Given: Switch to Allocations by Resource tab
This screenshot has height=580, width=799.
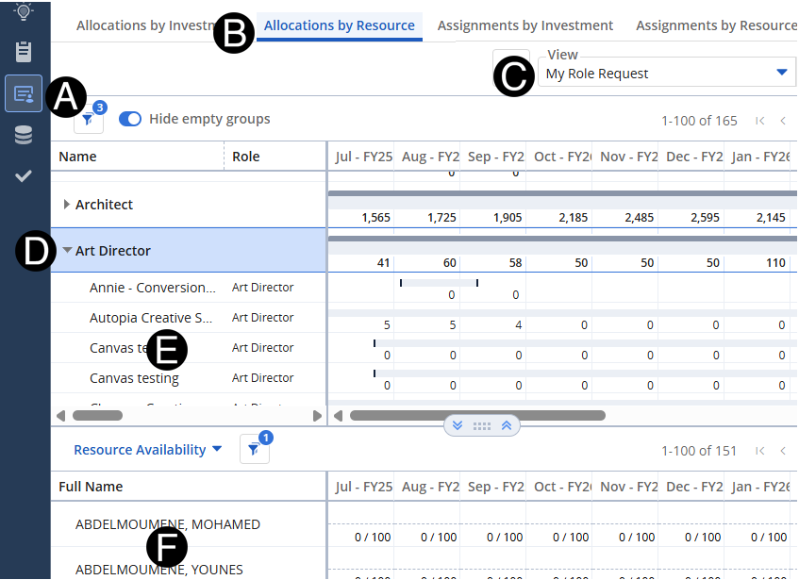Looking at the screenshot, I should pyautogui.click(x=339, y=25).
